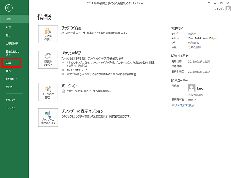Viewport: 231px width, 178px height.
Task: Click the バージョン heading text
Action: (x=69, y=86)
